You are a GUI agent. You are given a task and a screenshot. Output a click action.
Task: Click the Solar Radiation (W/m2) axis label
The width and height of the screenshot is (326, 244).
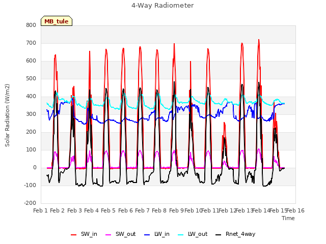[x=7, y=115]
